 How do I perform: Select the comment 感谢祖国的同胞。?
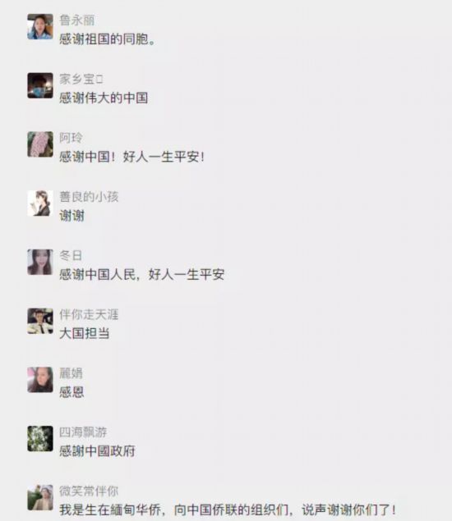[107, 39]
